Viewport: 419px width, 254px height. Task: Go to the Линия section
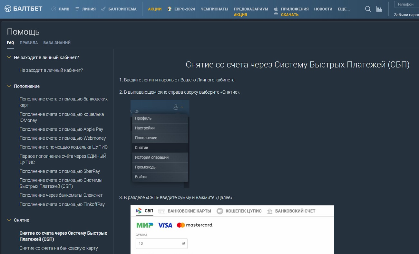tap(89, 9)
